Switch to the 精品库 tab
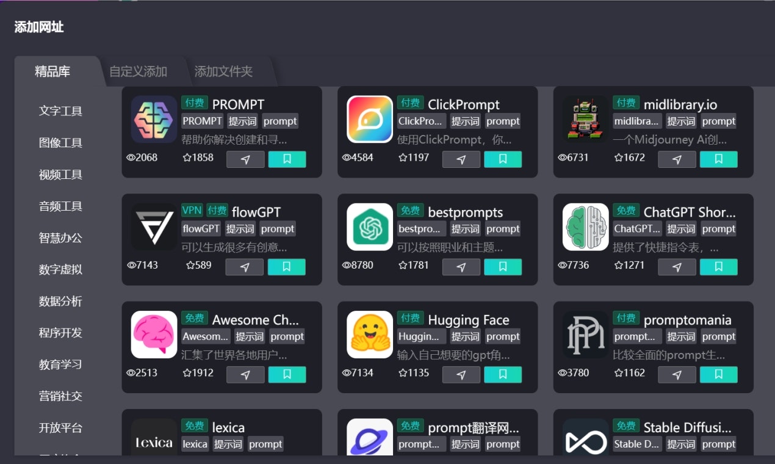Screen dimensions: 775x464 point(52,71)
